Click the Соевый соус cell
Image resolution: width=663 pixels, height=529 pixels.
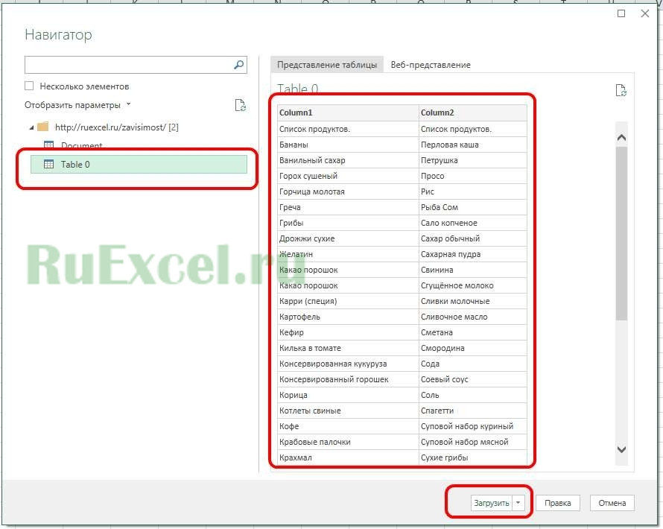tap(473, 379)
